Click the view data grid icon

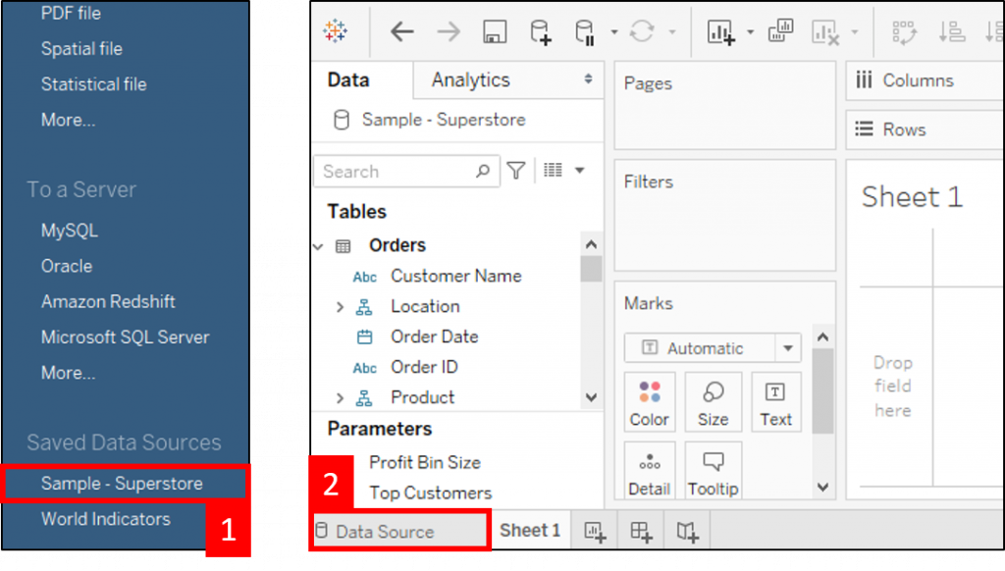(x=553, y=170)
